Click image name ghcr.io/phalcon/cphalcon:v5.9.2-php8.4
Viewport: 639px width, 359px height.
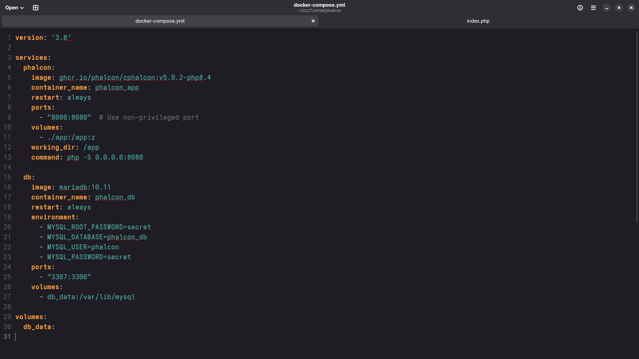pyautogui.click(x=135, y=77)
